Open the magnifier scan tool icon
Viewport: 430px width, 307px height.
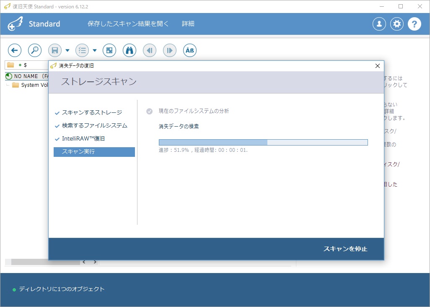[x=35, y=50]
